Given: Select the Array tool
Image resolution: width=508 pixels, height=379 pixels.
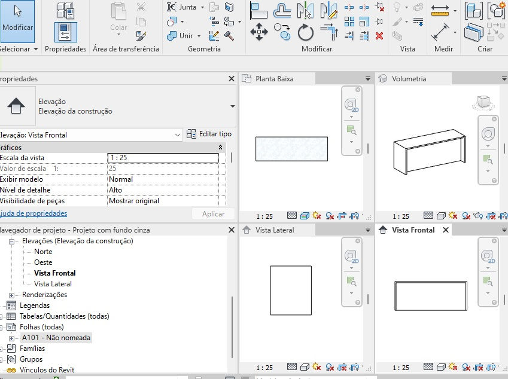Looking at the screenshot, I should coord(349,22).
